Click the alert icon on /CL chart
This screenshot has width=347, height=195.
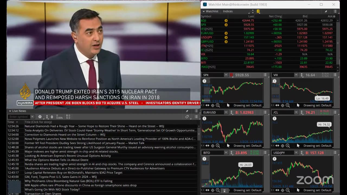tap(275, 118)
